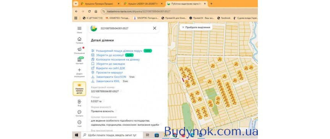
Task: Click Завантажити GeoJSON download link
Action: (x=111, y=77)
